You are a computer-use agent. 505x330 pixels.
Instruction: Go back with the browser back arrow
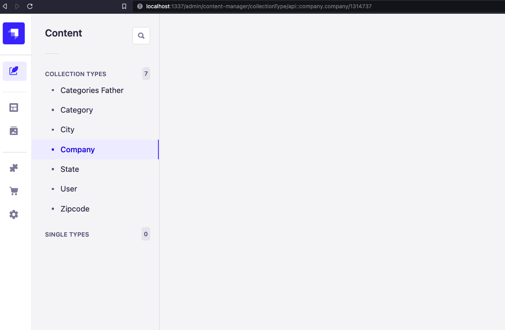5,6
